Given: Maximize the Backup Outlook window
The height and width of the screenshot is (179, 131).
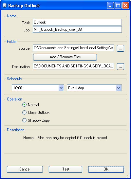Looking at the screenshot, I should 118,5.
